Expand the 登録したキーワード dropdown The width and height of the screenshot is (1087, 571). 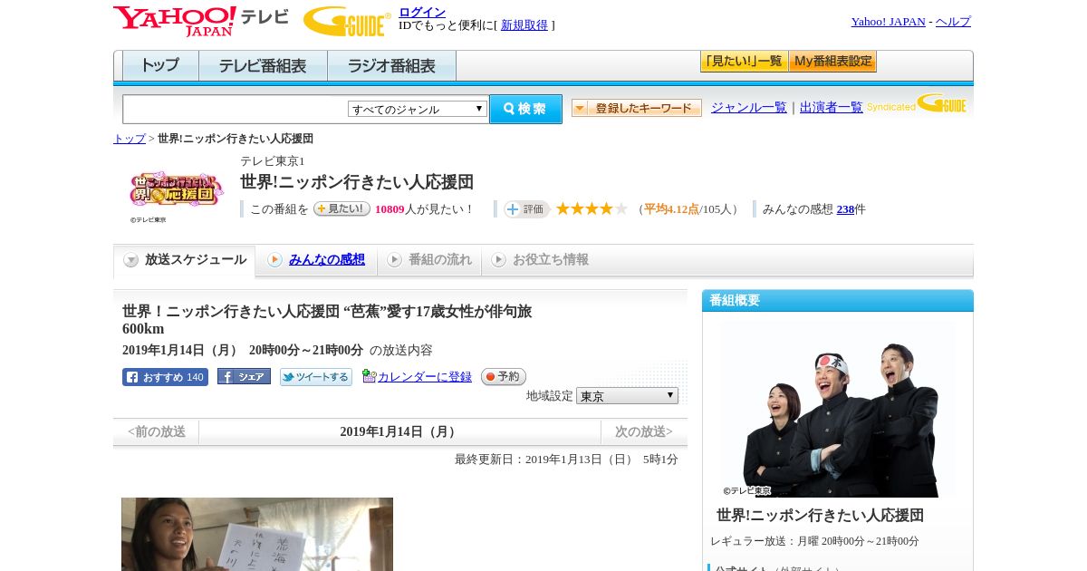tap(636, 108)
